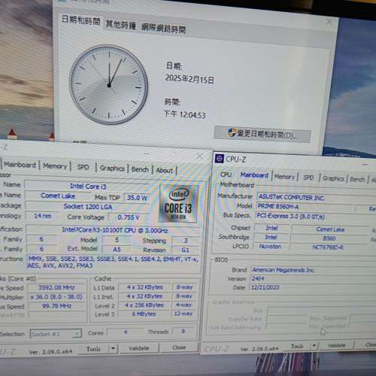
Task: Click the instructions list starting with MMX
Action: tap(114, 262)
